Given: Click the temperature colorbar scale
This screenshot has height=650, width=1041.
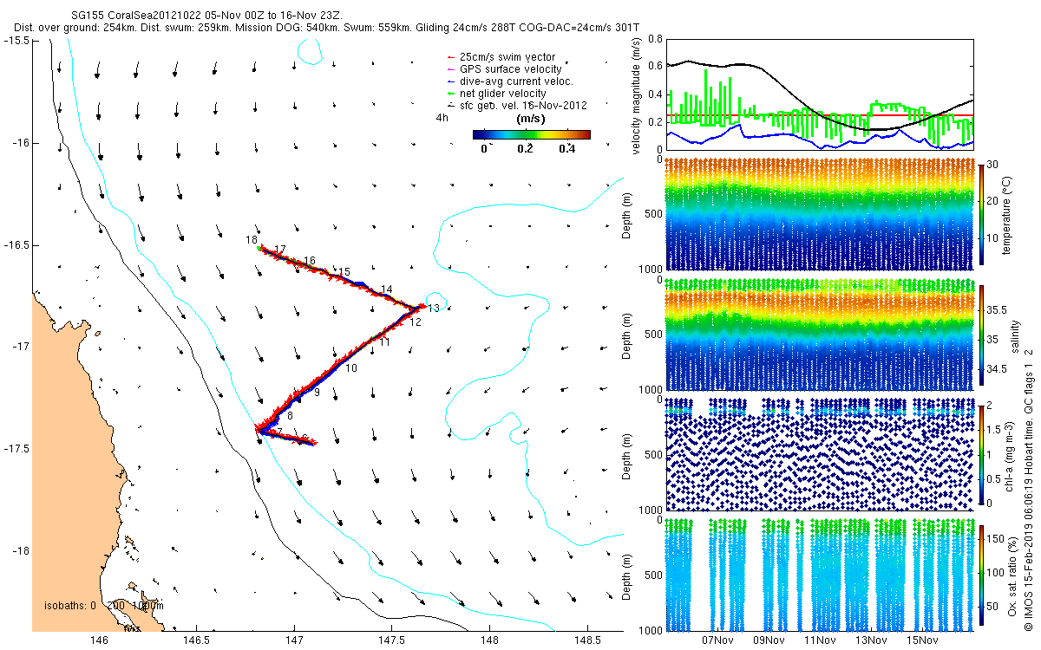Looking at the screenshot, I should (x=981, y=214).
